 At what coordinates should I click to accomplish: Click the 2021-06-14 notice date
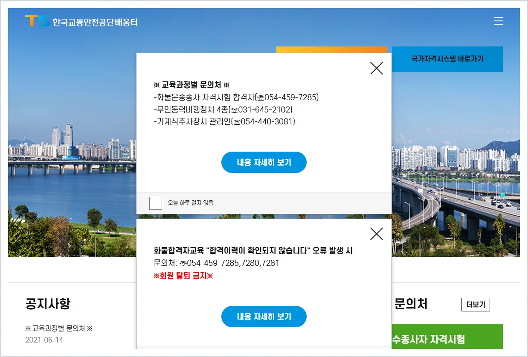click(x=44, y=340)
